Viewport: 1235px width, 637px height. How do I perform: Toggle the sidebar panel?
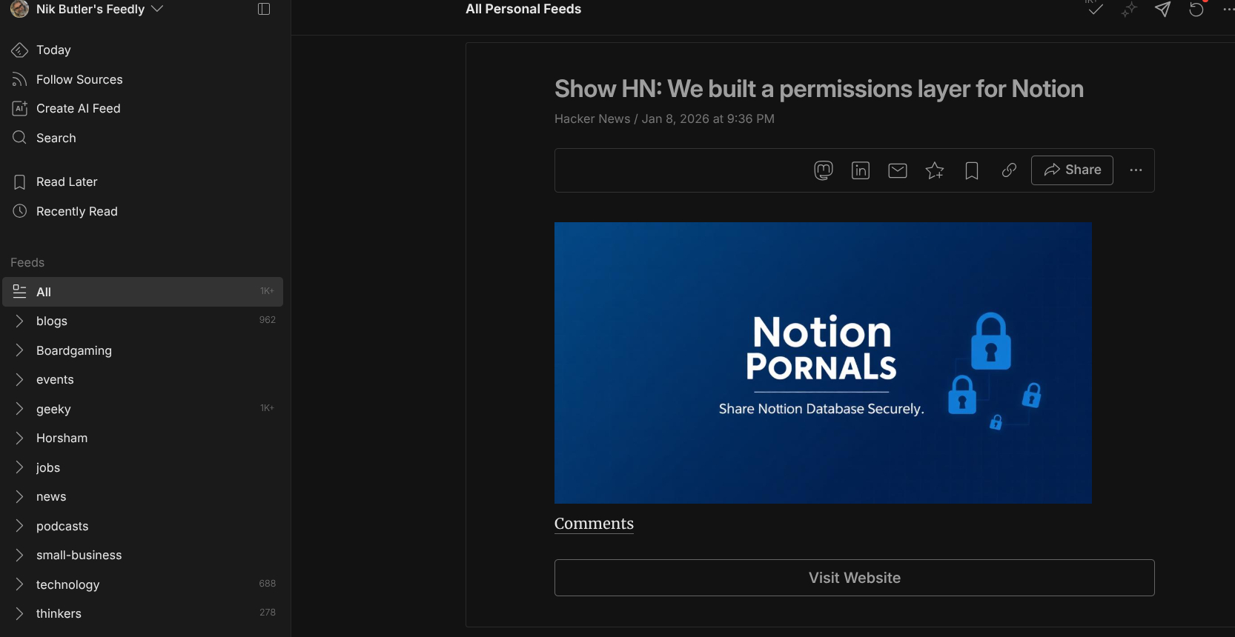264,9
